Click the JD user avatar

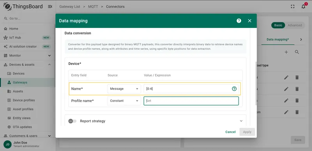pyautogui.click(x=7, y=144)
